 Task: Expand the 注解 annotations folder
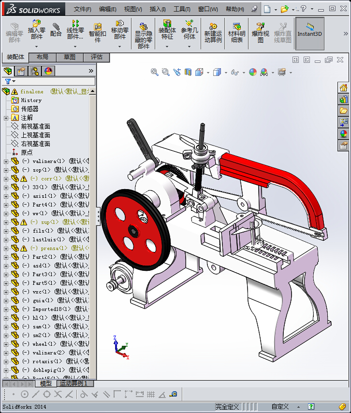[6, 118]
